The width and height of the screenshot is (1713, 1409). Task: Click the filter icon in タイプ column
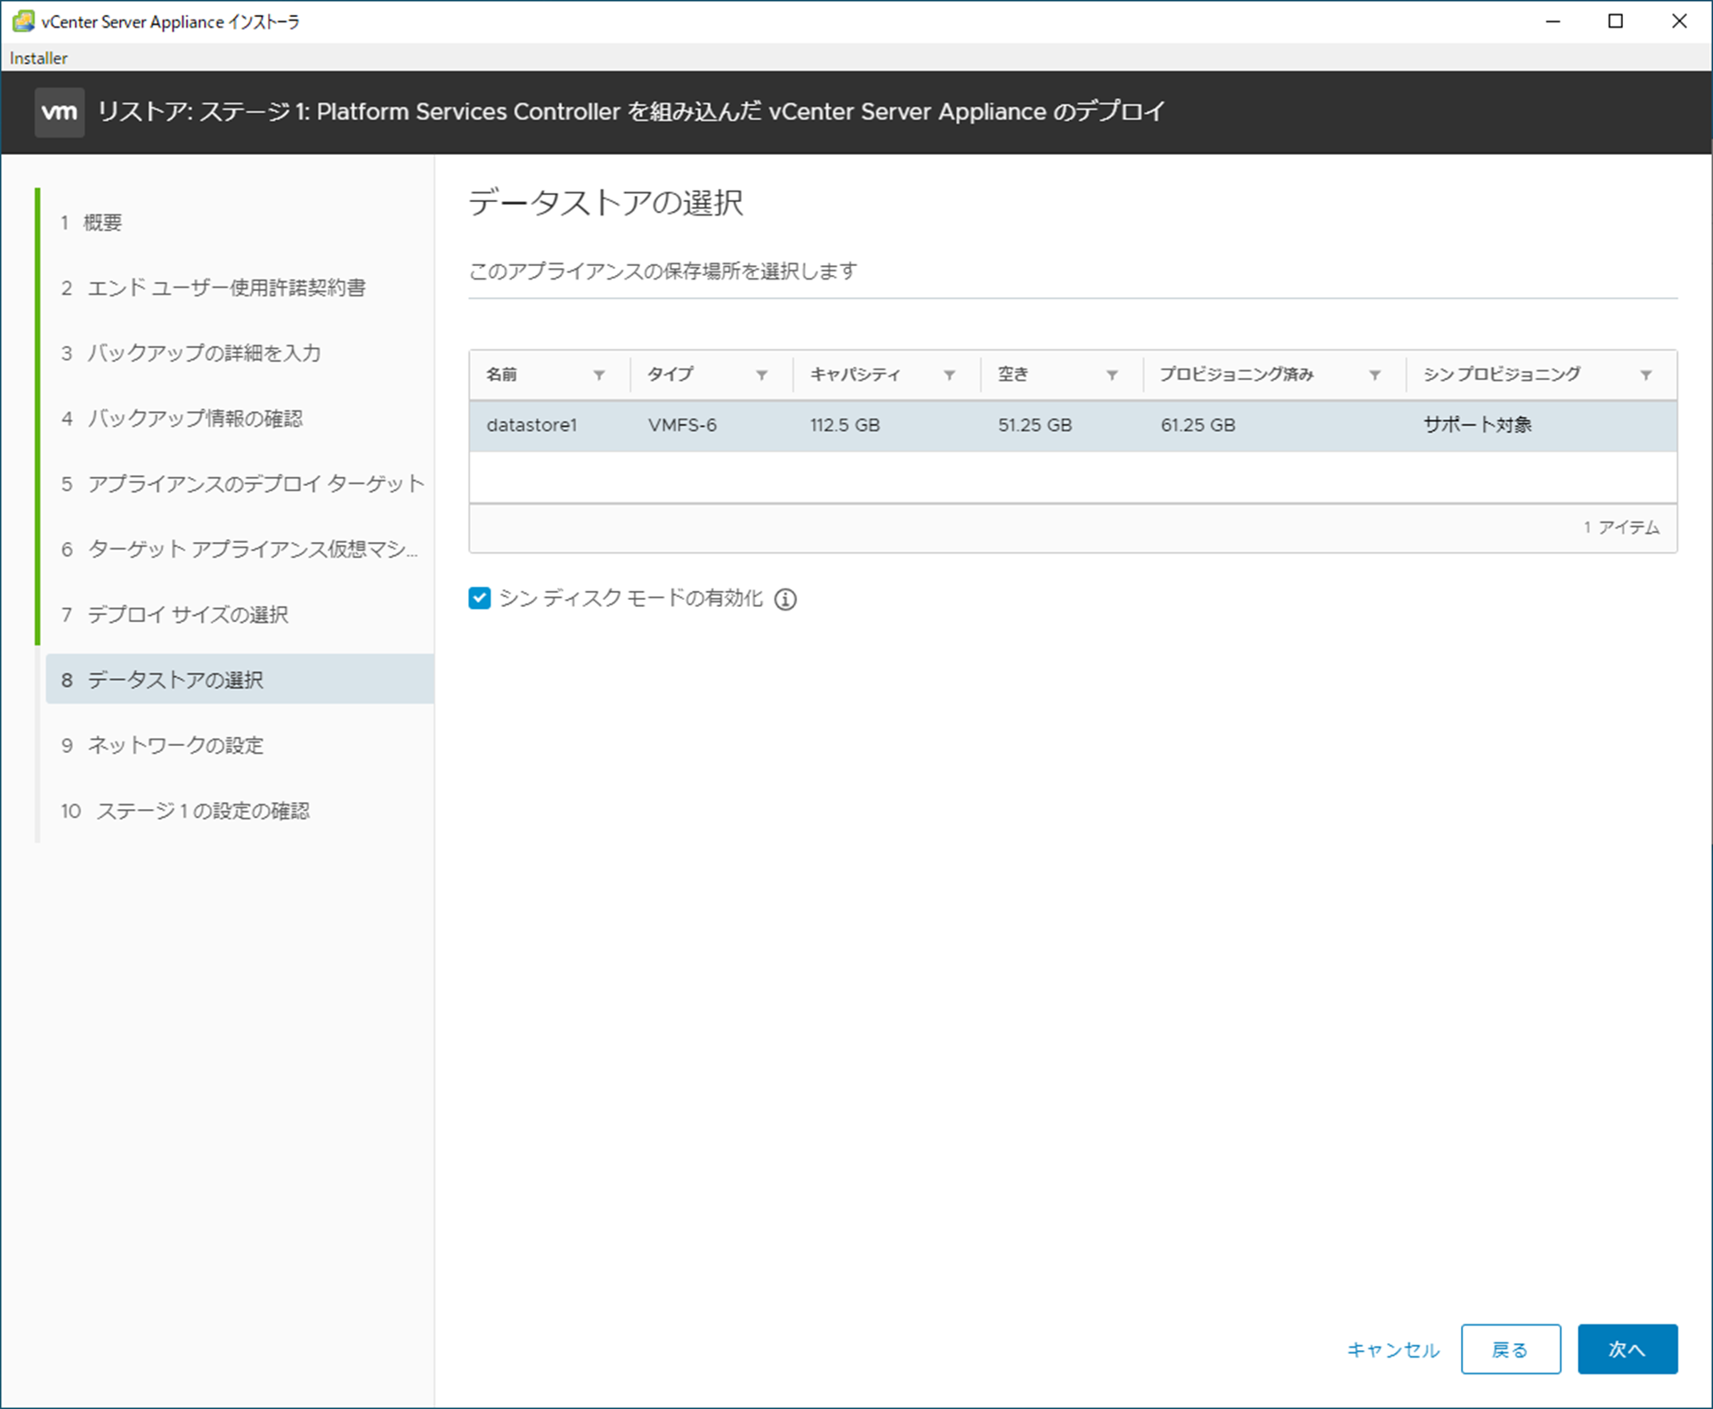762,375
